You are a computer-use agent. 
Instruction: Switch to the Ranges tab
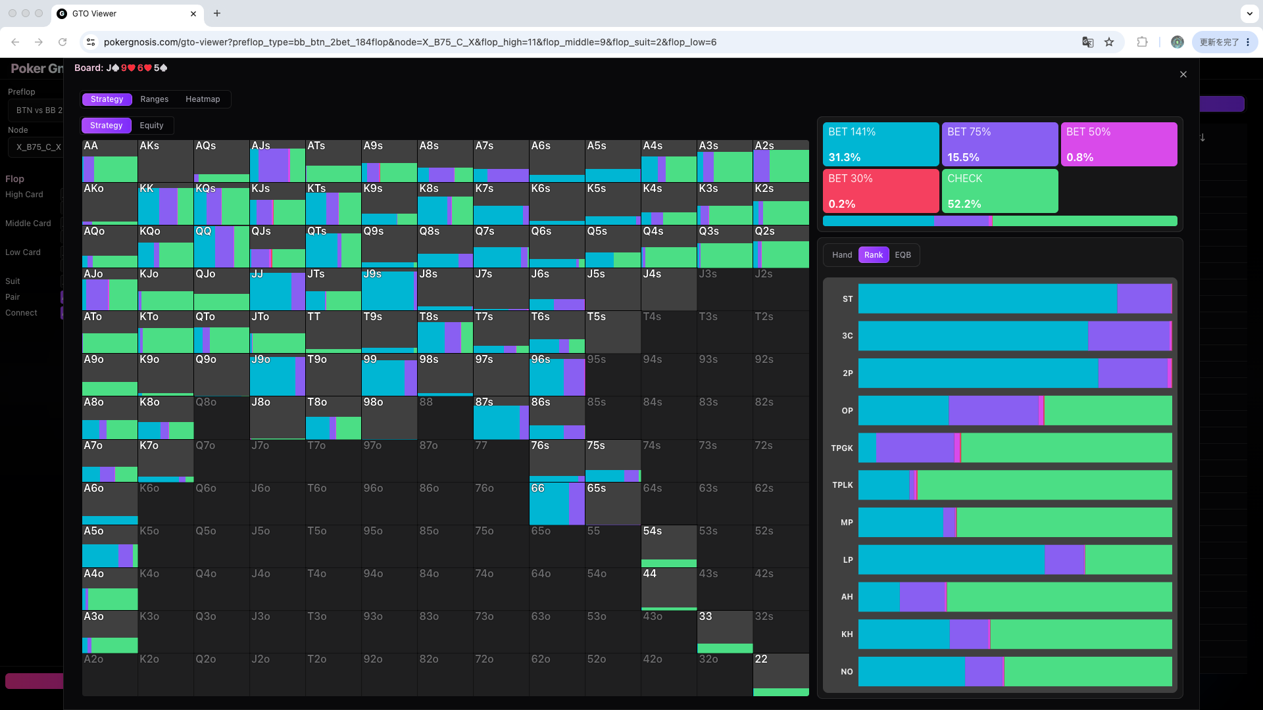[x=155, y=99]
